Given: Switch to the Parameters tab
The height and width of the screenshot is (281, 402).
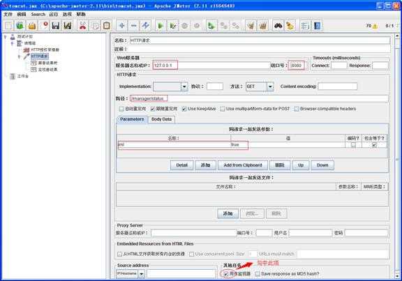Looking at the screenshot, I should 132,119.
